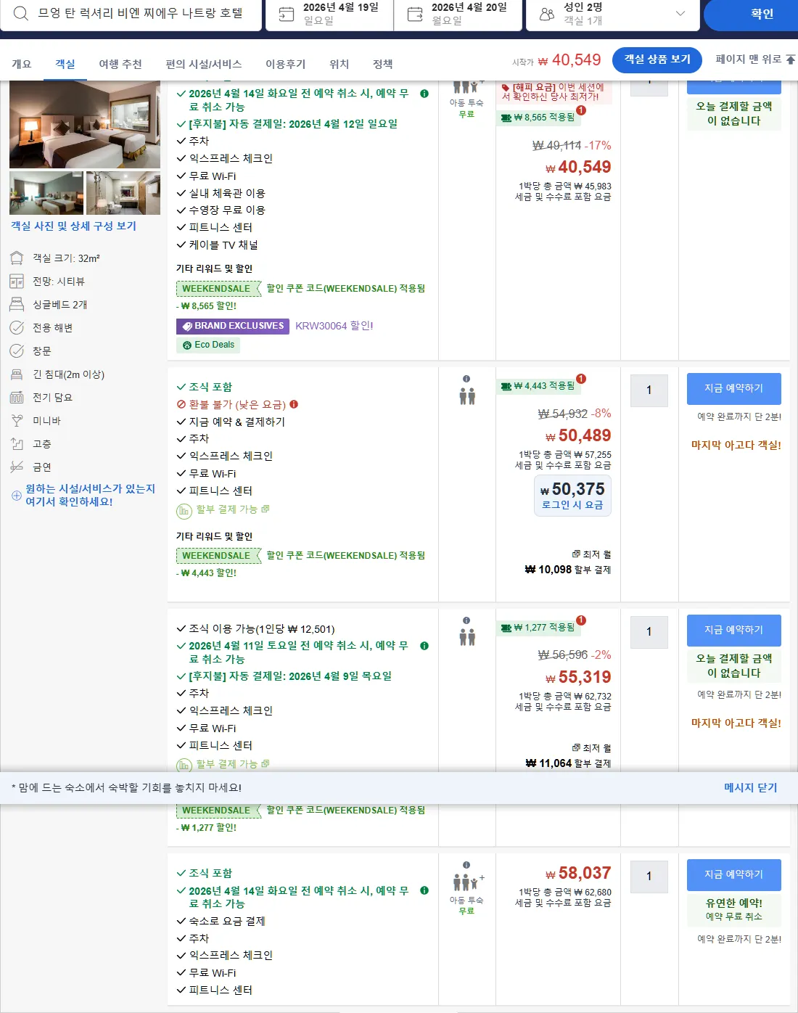
Task: Click the ₩4,443 적용됨 coupon badge
Action: pyautogui.click(x=538, y=386)
